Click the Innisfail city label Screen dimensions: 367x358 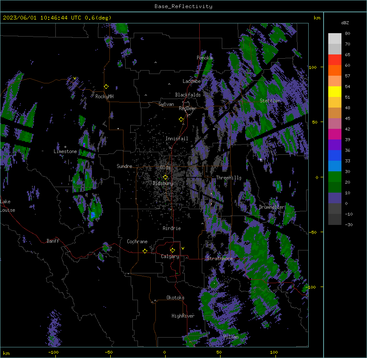pyautogui.click(x=177, y=139)
